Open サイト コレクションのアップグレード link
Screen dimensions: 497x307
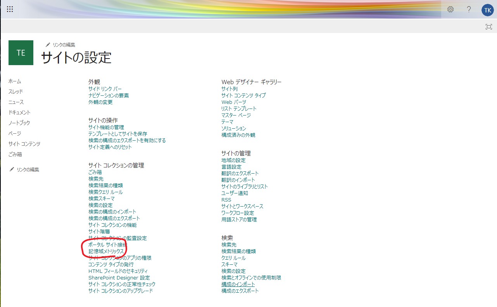point(121,291)
